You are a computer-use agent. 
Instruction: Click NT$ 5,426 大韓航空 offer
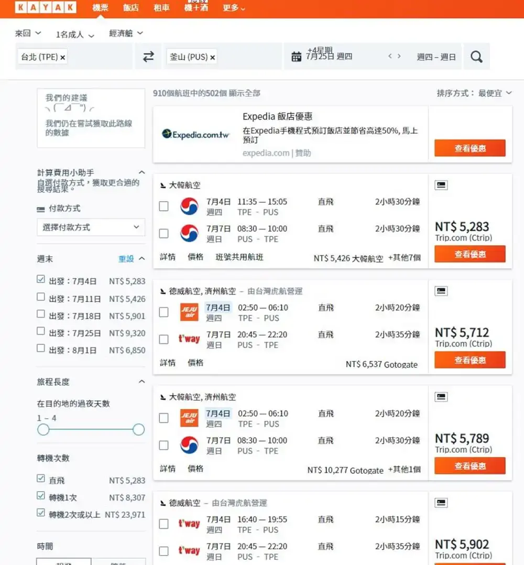(x=348, y=258)
